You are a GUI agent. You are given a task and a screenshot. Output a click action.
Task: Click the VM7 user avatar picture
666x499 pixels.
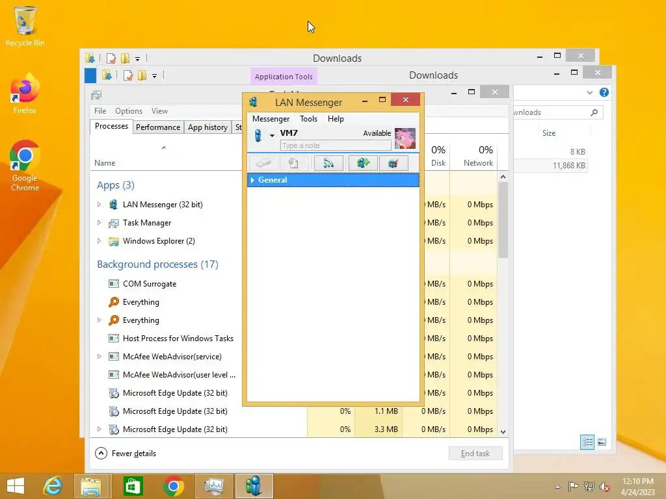tap(405, 138)
